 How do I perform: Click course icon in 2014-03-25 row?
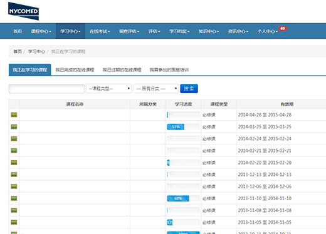14,126
